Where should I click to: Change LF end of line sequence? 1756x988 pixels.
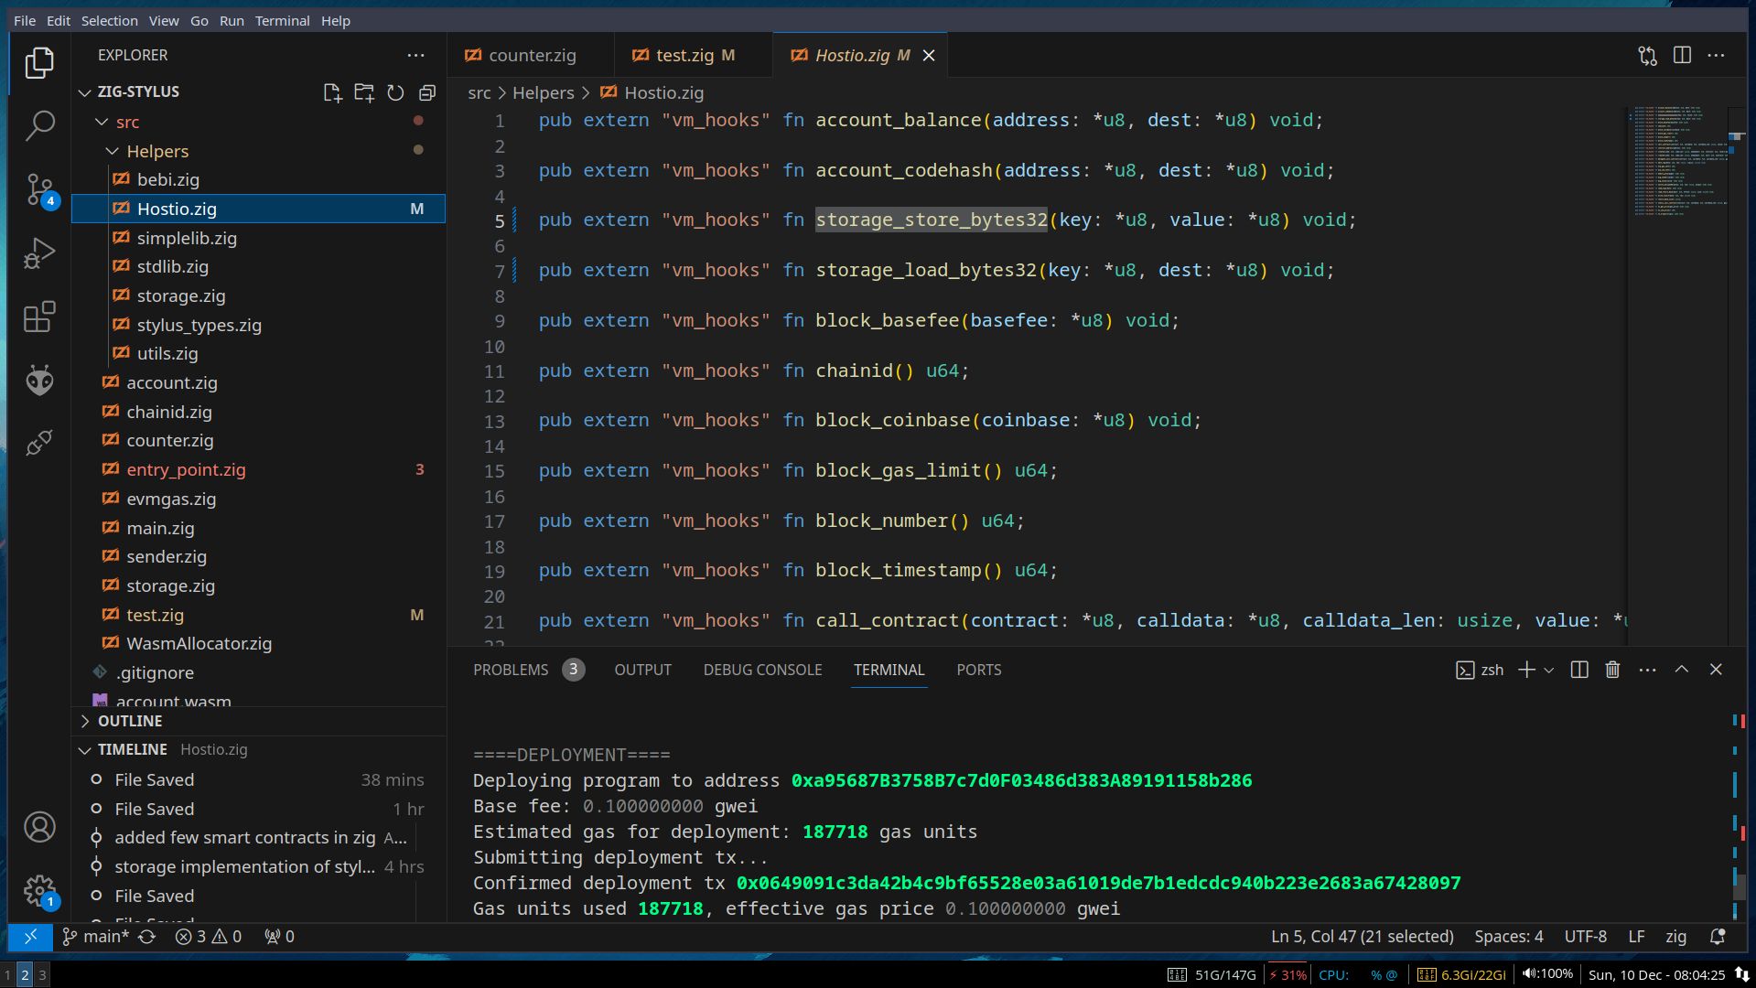pyautogui.click(x=1636, y=936)
